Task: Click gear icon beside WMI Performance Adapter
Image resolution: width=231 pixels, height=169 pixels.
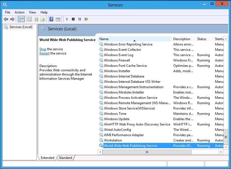Action: tap(101, 135)
